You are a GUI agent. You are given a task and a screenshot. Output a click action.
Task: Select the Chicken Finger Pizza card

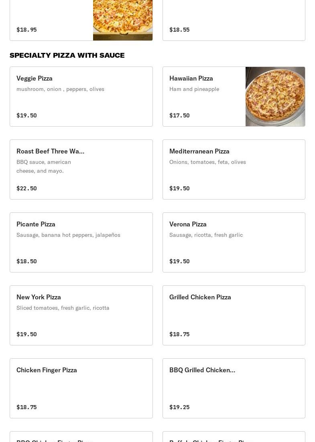click(x=81, y=388)
